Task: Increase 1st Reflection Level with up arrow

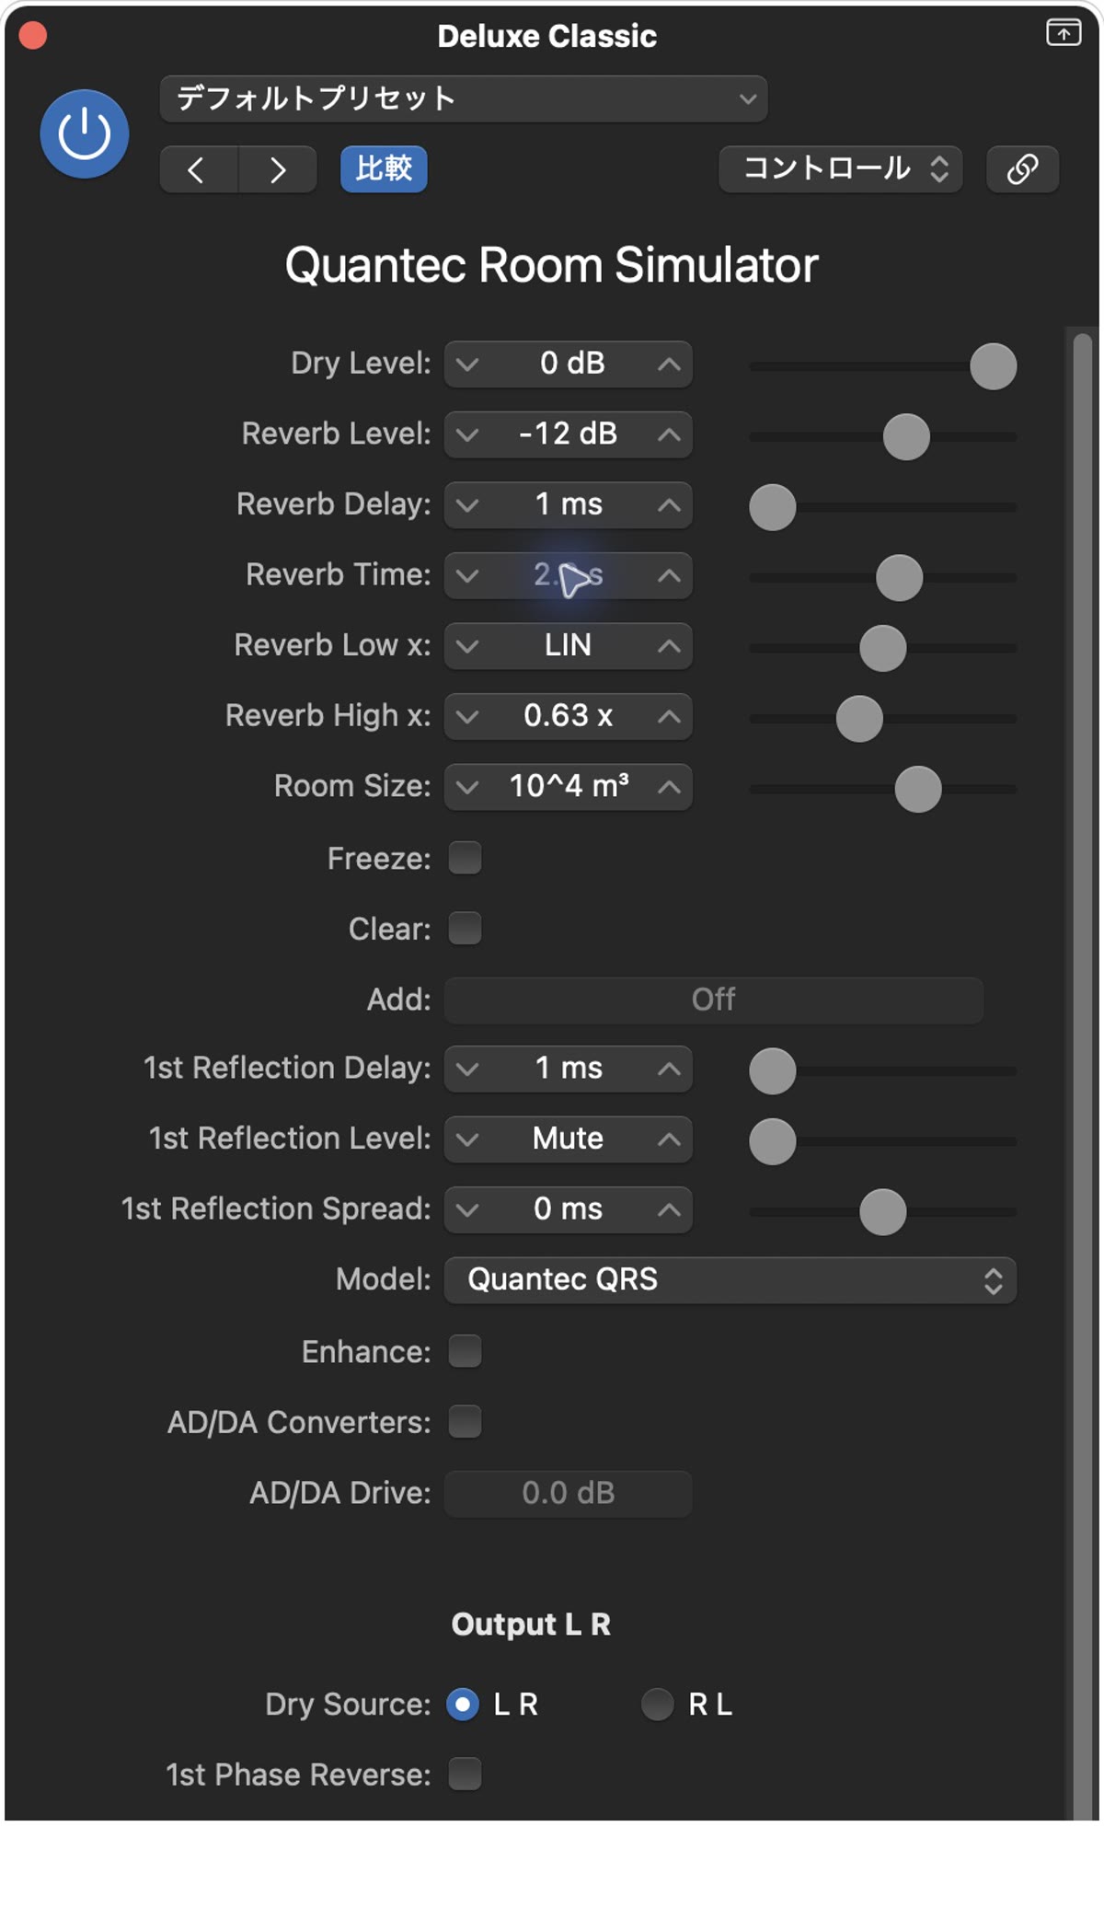Action: (669, 1139)
